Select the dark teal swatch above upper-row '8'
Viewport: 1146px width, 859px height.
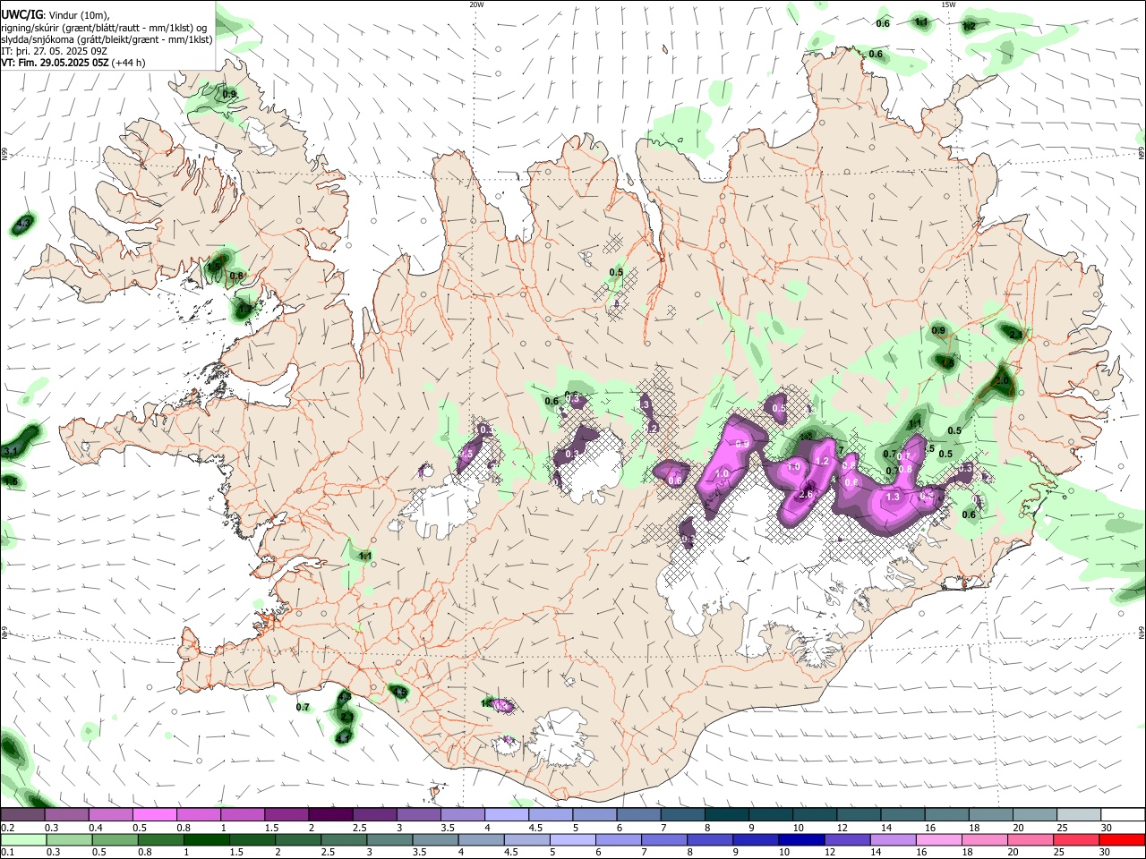click(725, 814)
